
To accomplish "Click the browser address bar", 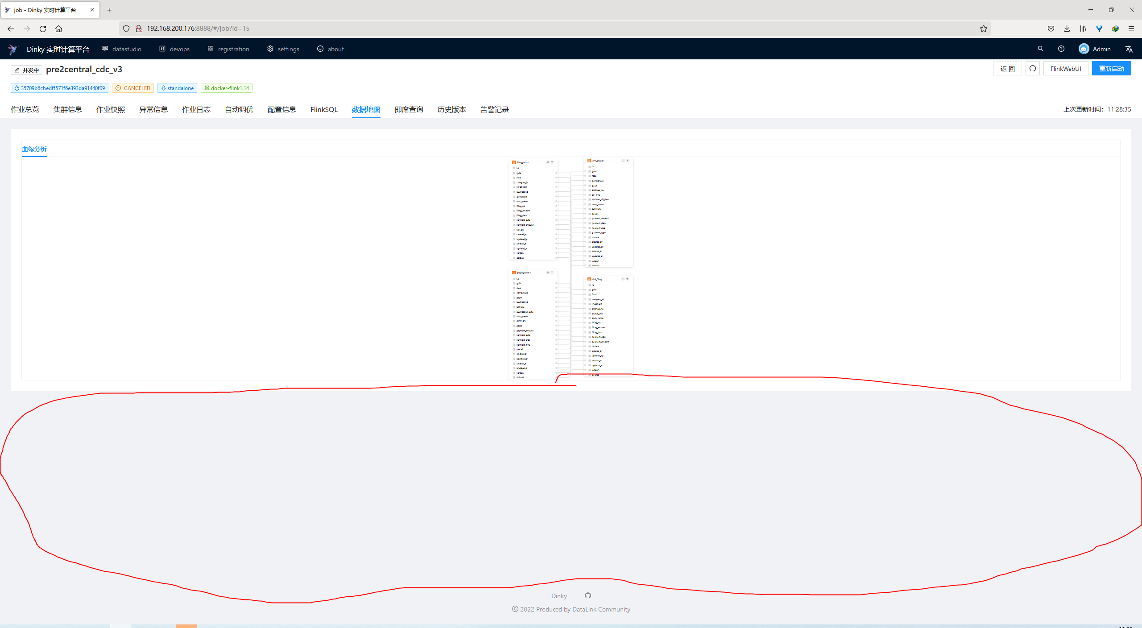I will (312, 28).
